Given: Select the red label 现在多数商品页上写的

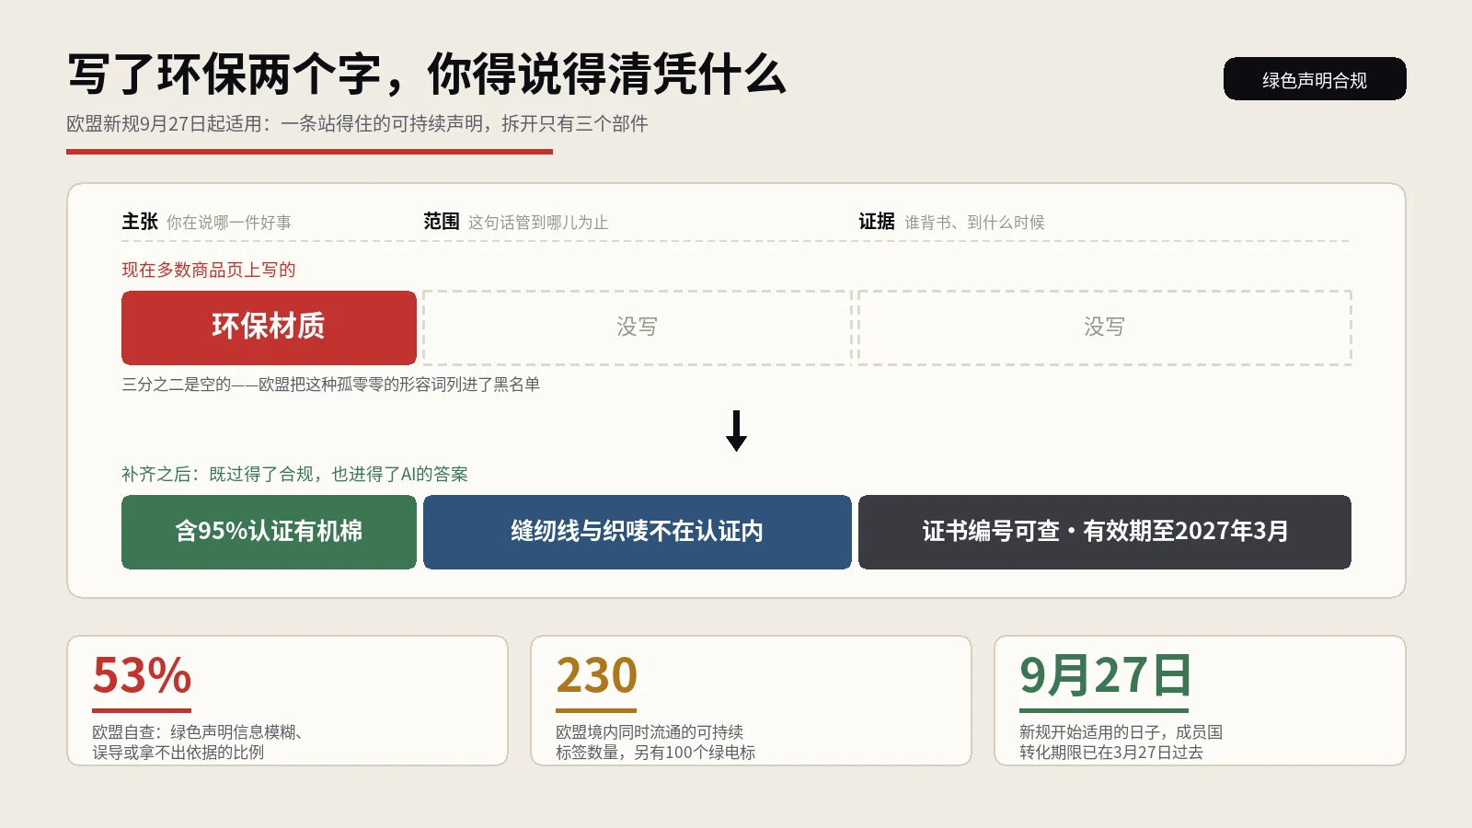Looking at the screenshot, I should coord(209,270).
